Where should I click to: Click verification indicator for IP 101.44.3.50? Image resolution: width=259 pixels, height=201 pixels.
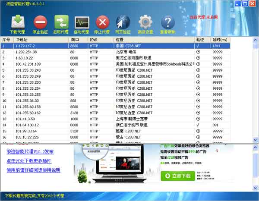198,119
